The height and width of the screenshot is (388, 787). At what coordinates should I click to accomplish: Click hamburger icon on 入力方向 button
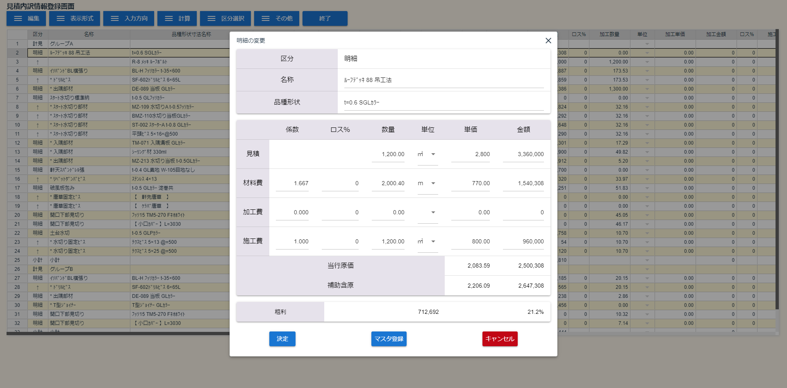click(115, 18)
